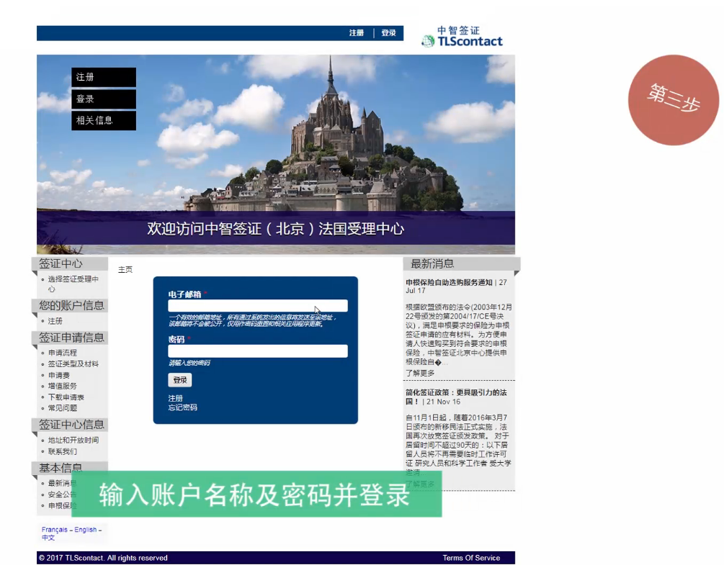
Task: Open 下载申请表
Action: point(66,397)
